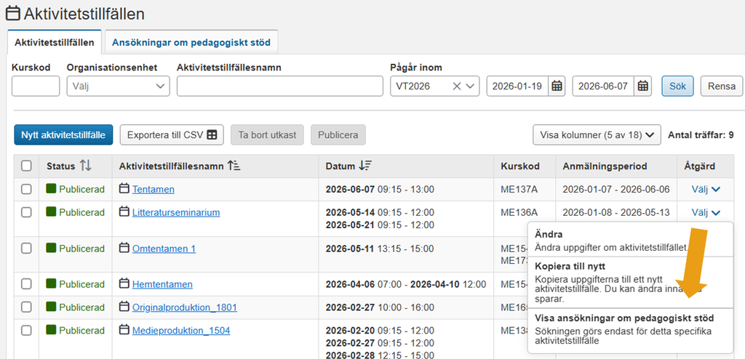Screen dimensions: 745x359
Task: Click the Ta bort utkast button
Action: coord(267,135)
